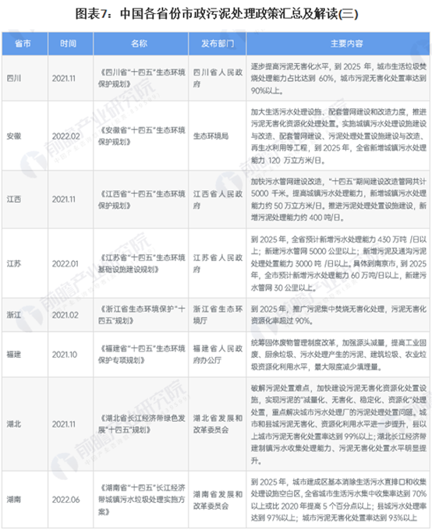
Task: Click issuing department 四川省人民政府
Action: [x=218, y=79]
